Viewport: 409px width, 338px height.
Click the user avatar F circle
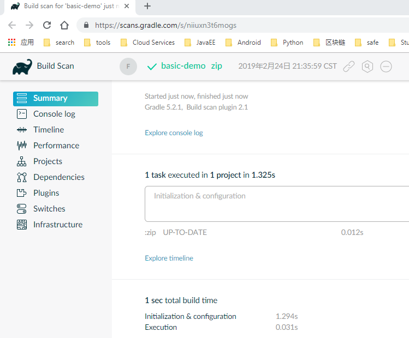tap(128, 67)
